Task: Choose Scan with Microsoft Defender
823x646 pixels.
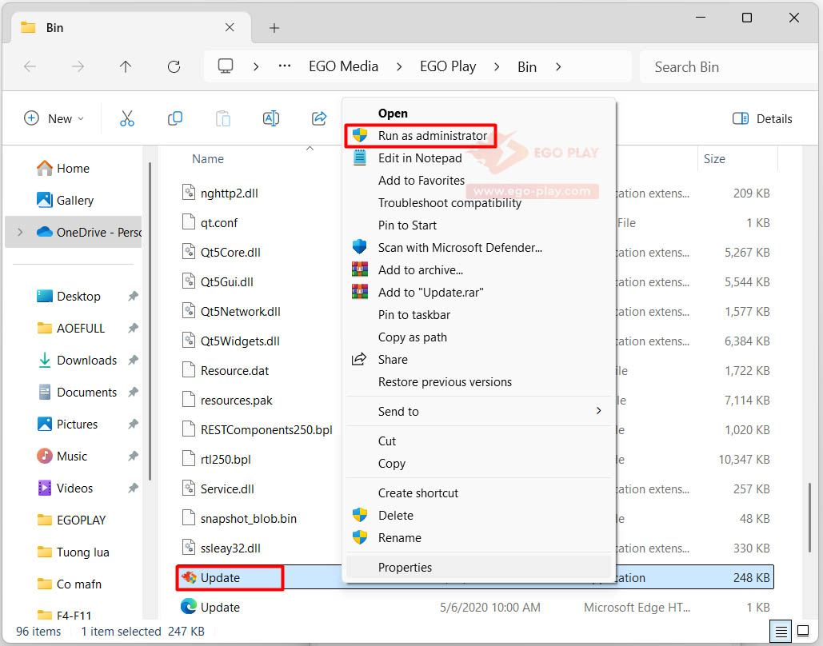Action: pyautogui.click(x=478, y=248)
